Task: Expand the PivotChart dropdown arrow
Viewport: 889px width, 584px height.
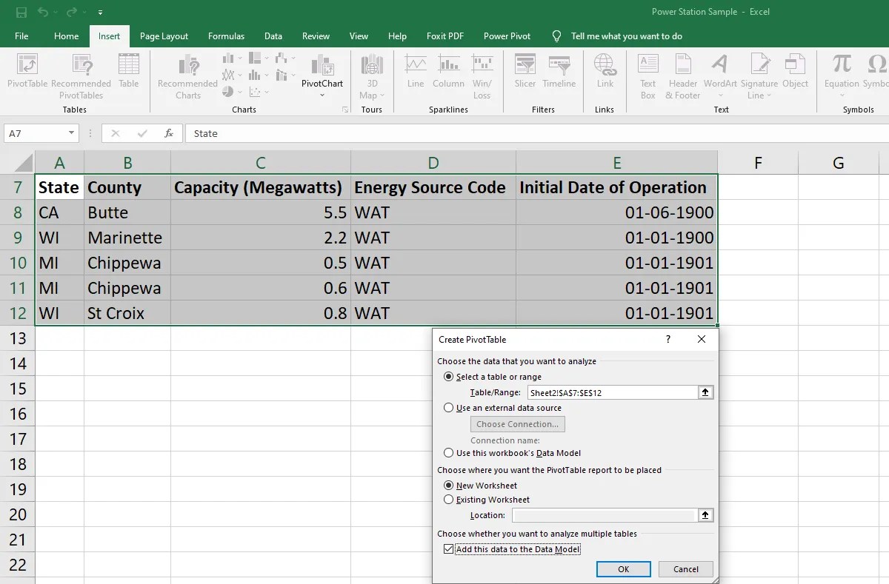Action: tap(322, 95)
